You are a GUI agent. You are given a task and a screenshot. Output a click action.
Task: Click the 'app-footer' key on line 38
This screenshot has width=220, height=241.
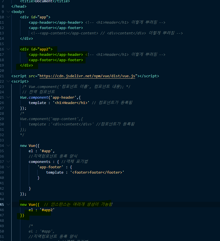click(x=50, y=167)
